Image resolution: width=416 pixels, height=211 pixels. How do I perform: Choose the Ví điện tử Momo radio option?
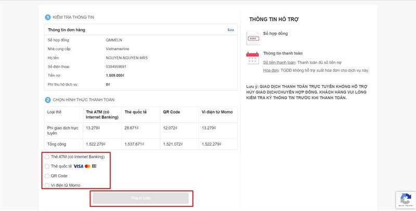pos(48,185)
